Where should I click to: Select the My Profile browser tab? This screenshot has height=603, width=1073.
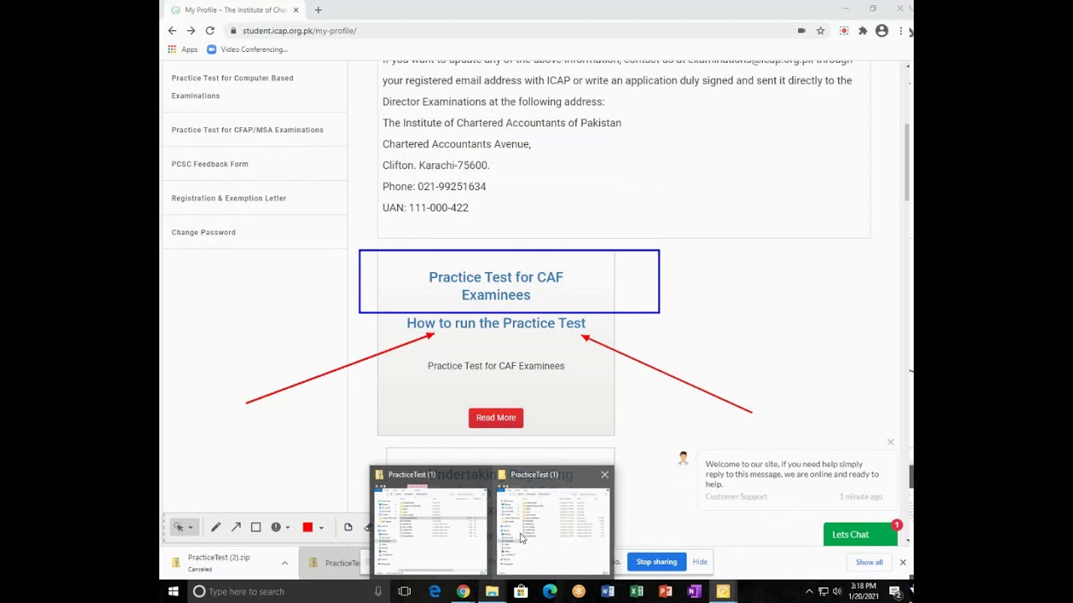coord(235,10)
